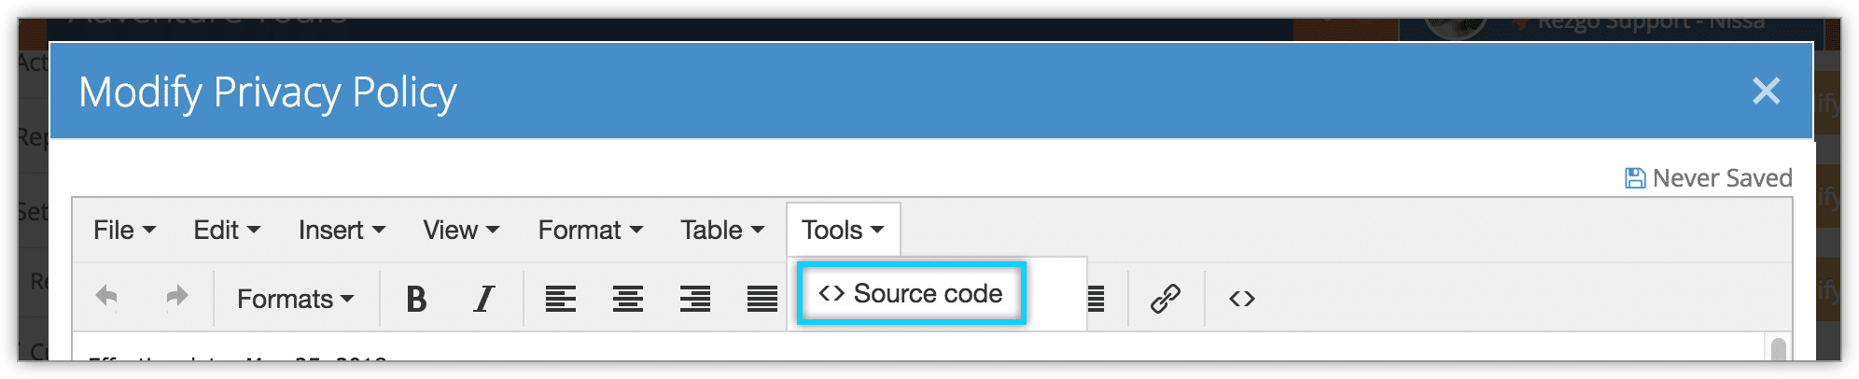
Task: Open the File menu
Action: pos(124,230)
